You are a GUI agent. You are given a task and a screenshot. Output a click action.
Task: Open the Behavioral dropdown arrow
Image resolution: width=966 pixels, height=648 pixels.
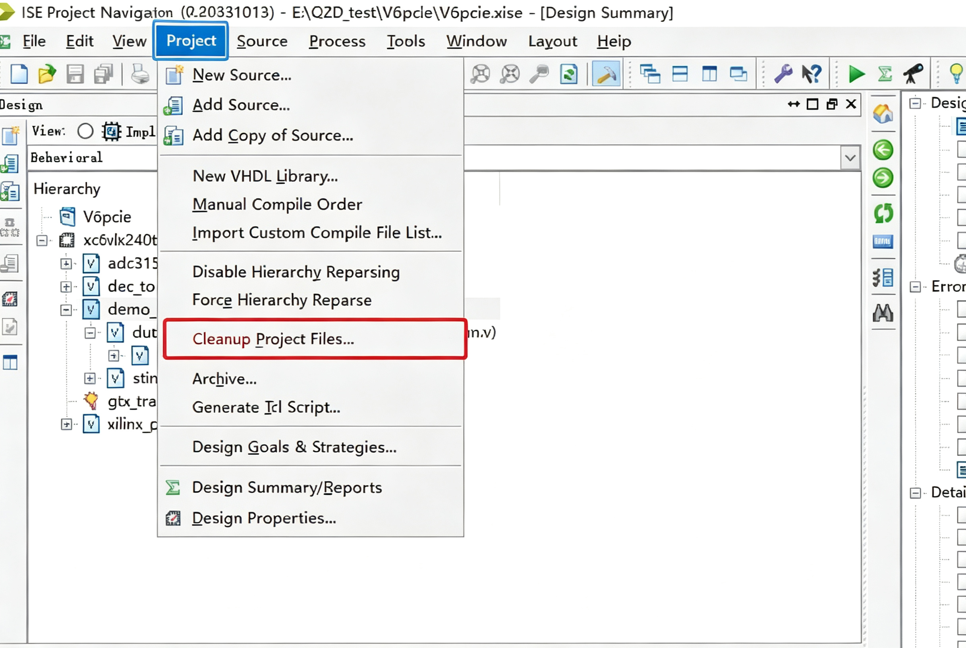click(x=850, y=158)
